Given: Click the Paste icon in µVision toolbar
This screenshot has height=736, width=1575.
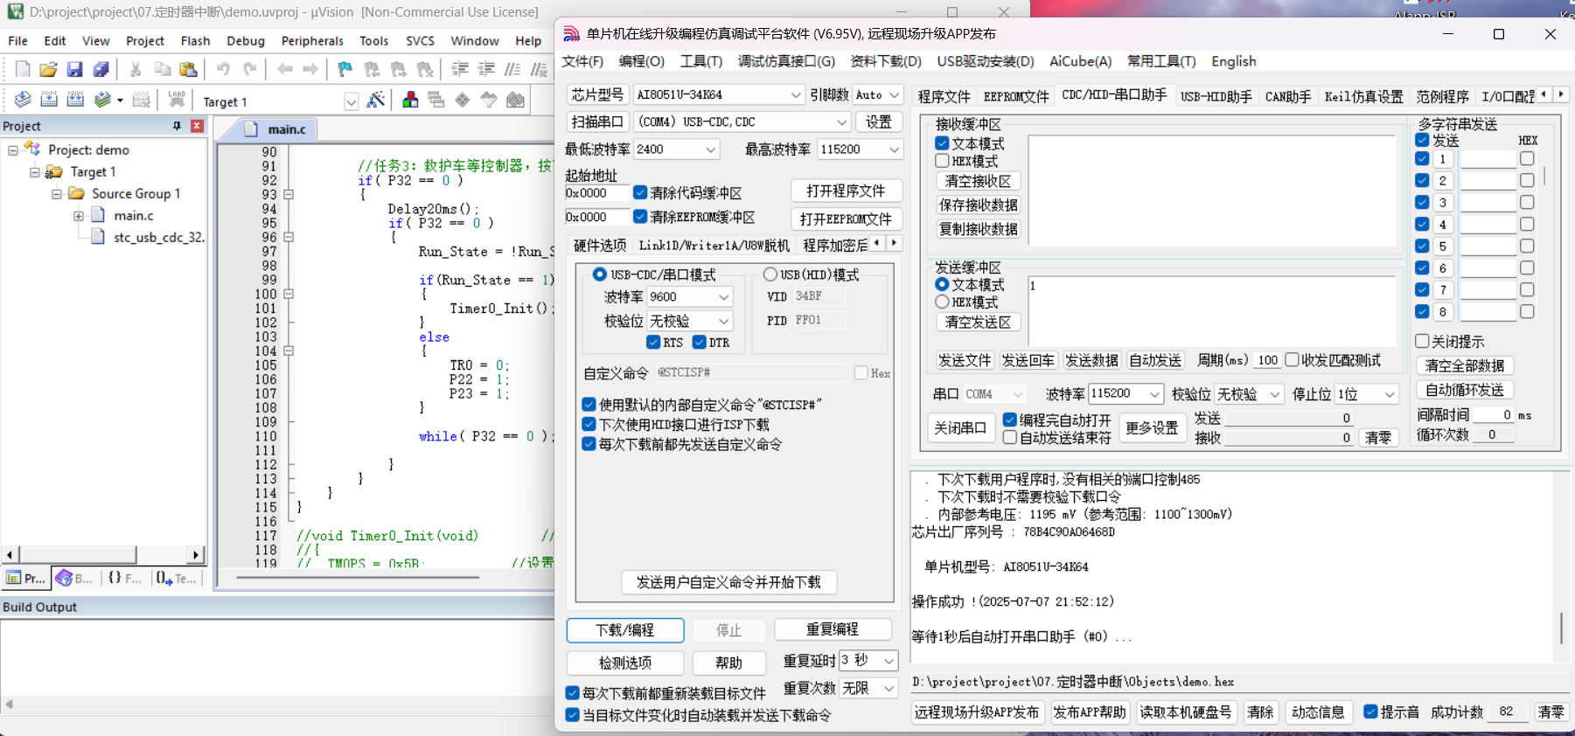Looking at the screenshot, I should click(x=188, y=69).
